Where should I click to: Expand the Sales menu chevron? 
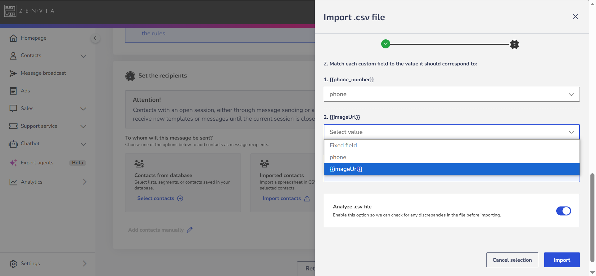pyautogui.click(x=83, y=109)
